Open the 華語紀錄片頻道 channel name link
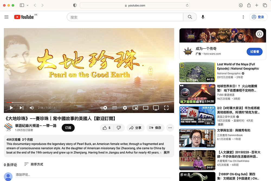 36,126
